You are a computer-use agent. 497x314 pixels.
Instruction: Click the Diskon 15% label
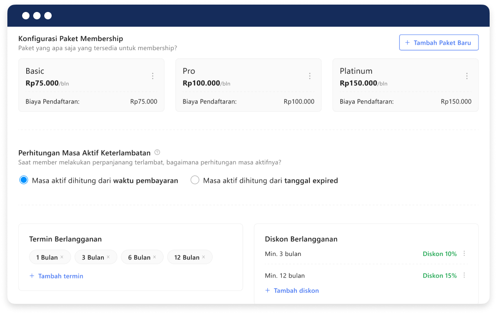[x=440, y=276]
